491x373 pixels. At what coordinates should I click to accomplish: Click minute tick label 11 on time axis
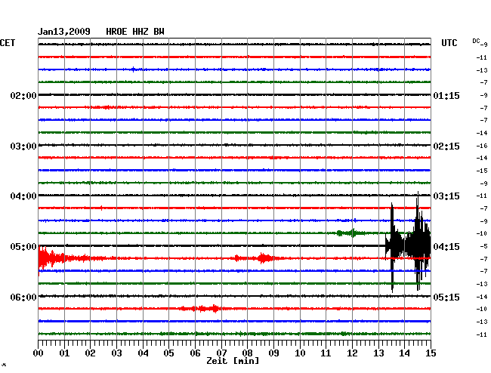tap(326, 353)
